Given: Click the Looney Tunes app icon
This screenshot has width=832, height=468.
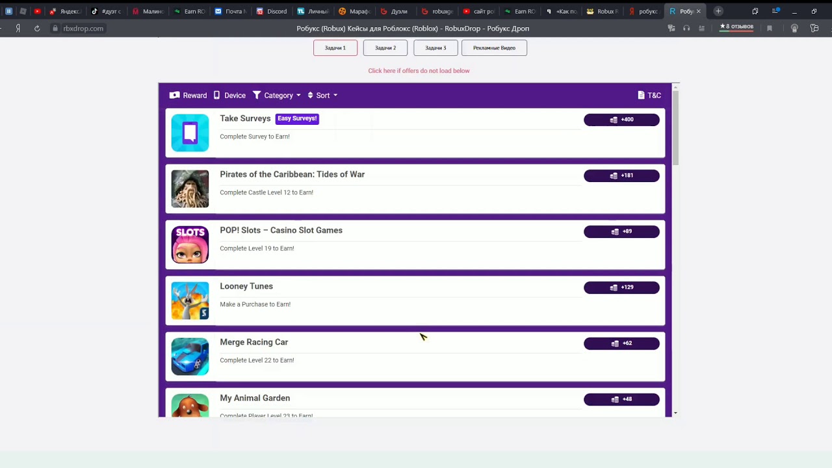Looking at the screenshot, I should click(190, 300).
